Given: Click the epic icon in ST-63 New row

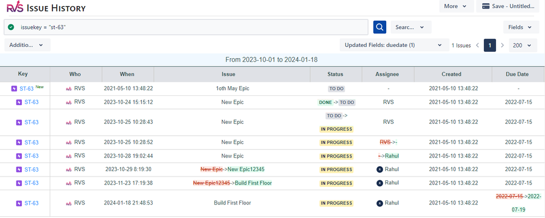Looking at the screenshot, I should point(14,88).
